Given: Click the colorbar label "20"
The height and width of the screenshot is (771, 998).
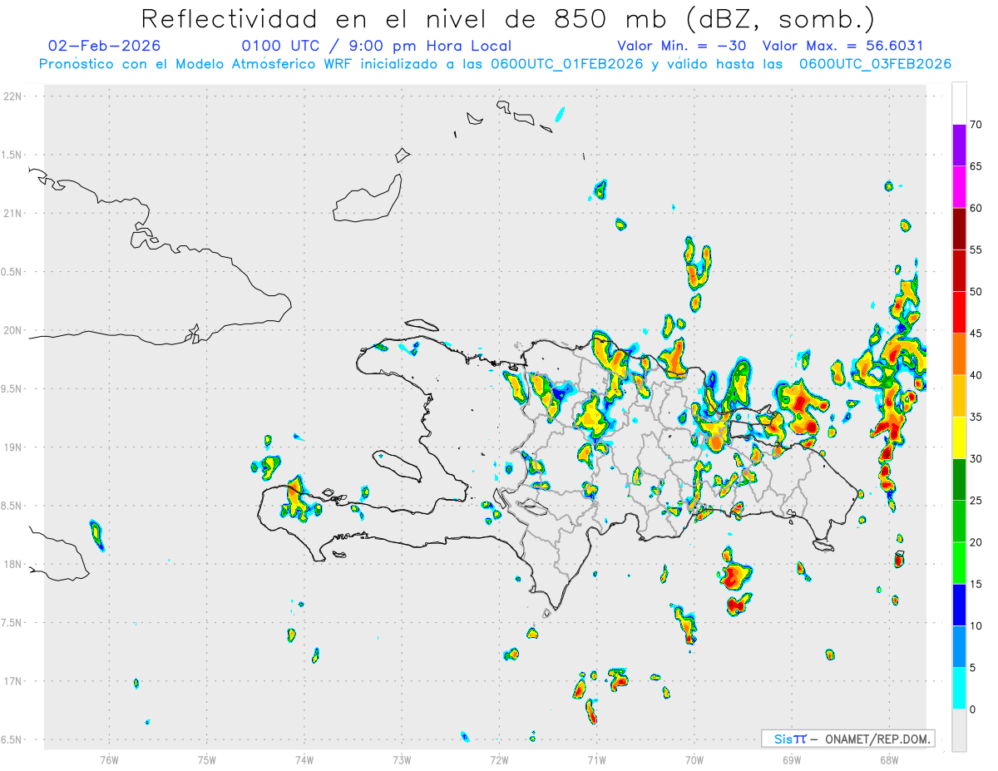Looking at the screenshot, I should 976,542.
